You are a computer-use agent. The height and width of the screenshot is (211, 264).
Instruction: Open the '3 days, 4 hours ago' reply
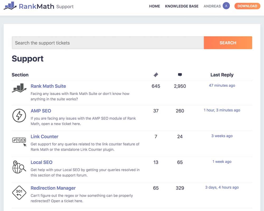pos(222,187)
